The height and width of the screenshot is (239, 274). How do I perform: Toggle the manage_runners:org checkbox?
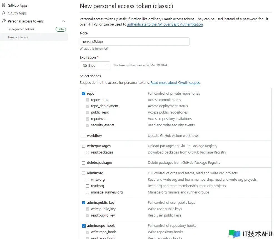(x=88, y=192)
